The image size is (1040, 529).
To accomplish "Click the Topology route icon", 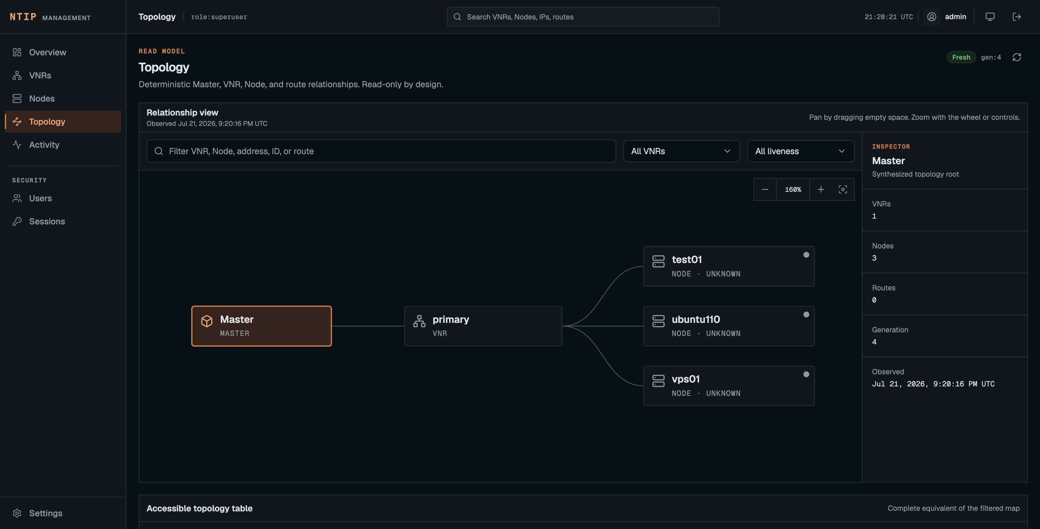I will point(17,121).
